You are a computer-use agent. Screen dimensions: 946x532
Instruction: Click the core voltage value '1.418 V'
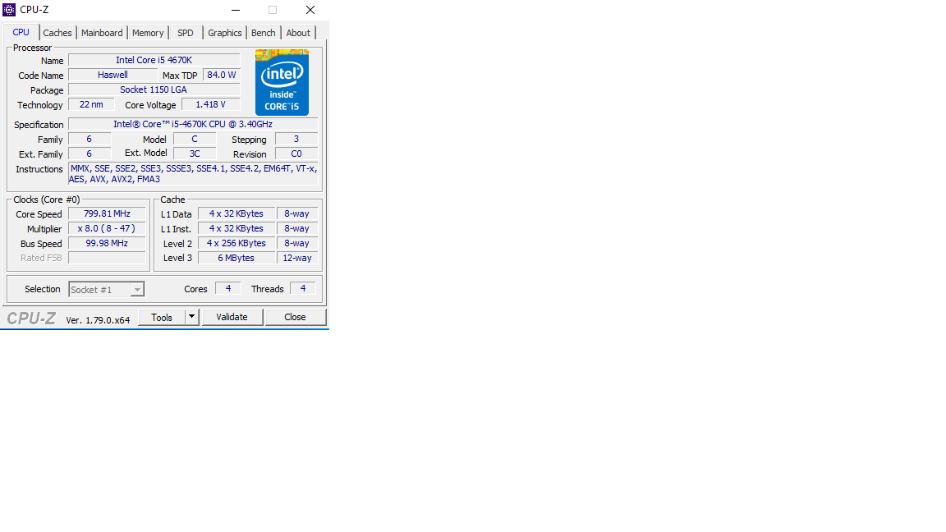click(x=210, y=104)
